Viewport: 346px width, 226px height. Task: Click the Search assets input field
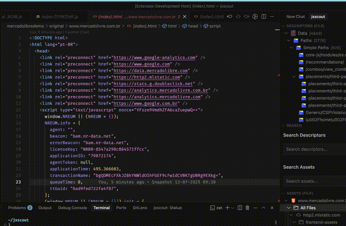315,181
